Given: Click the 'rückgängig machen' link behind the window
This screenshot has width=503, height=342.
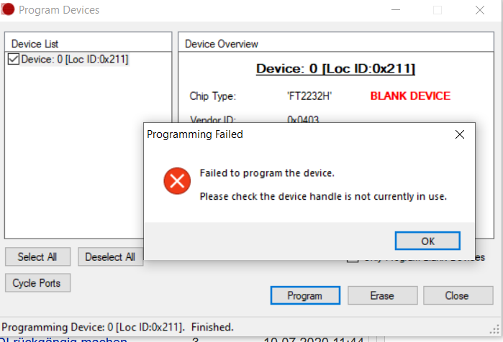Looking at the screenshot, I should point(70,340).
